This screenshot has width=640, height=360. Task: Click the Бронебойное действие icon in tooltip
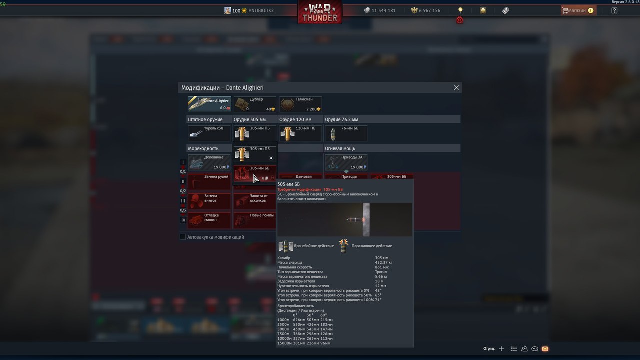click(286, 246)
